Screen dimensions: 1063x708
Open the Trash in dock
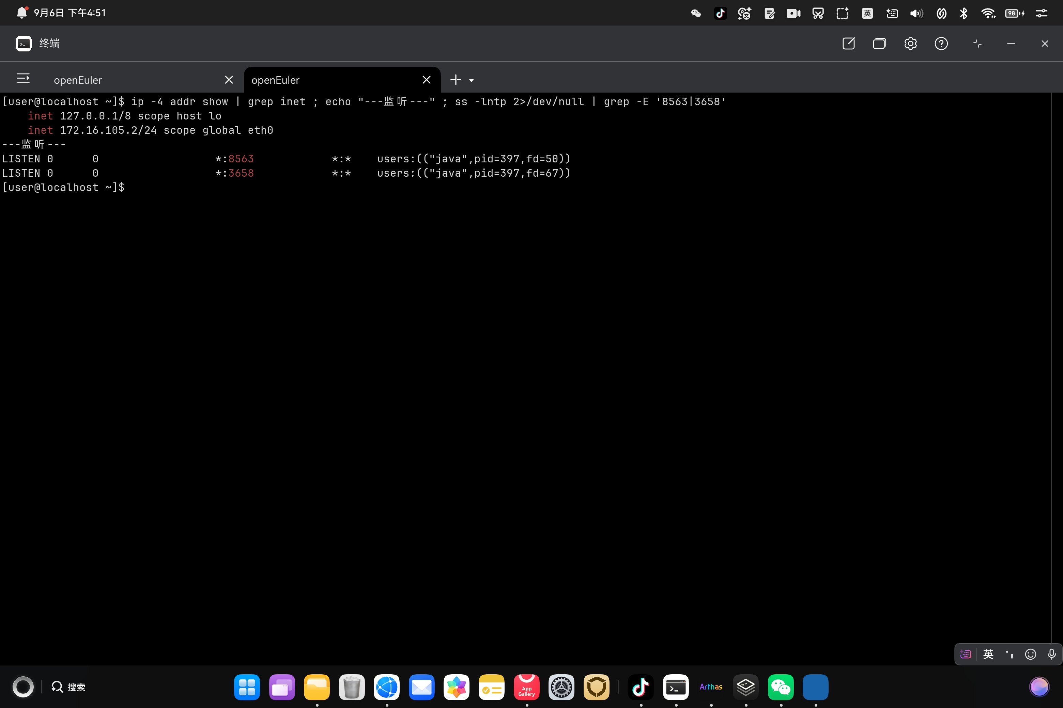pyautogui.click(x=352, y=687)
